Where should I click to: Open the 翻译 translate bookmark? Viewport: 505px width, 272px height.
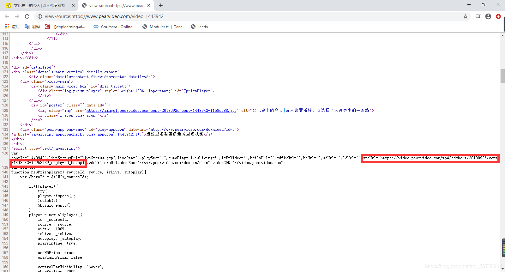click(x=32, y=27)
